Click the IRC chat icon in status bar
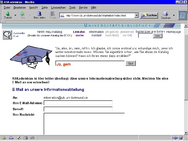This screenshot has height=141, width=188. [32, 138]
